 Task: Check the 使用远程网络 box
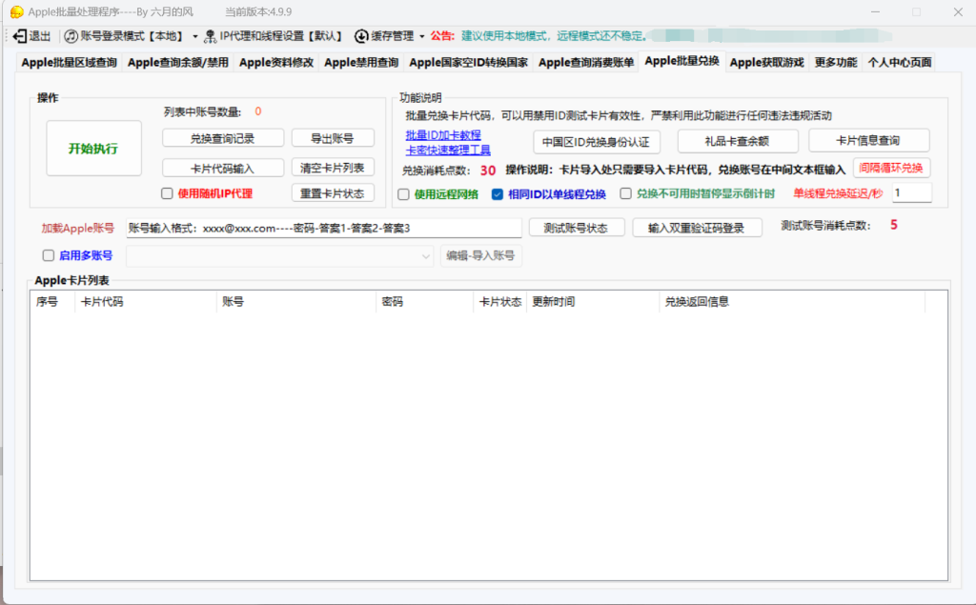(403, 194)
